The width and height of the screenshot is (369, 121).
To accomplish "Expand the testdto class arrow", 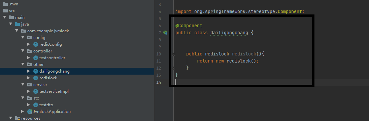I will [x=29, y=105].
